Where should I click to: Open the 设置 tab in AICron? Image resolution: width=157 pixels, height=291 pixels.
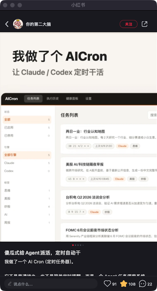tap(88, 99)
